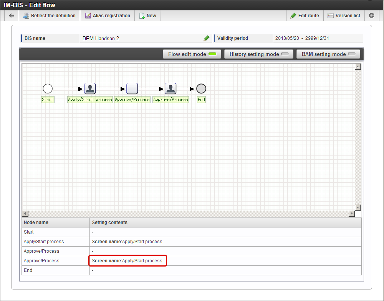Click the New toolbar button
384x301 pixels.
pos(148,16)
